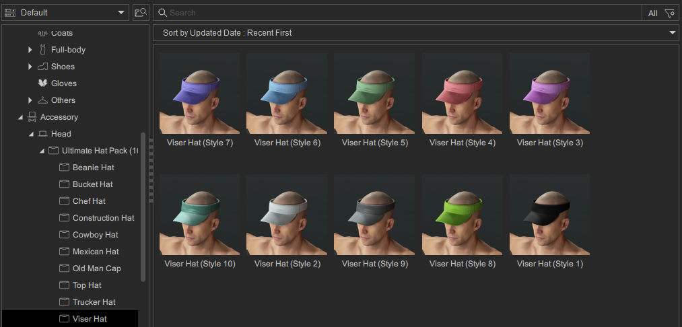Select the Beanie Hat folder
This screenshot has height=327, width=682.
[x=94, y=168]
